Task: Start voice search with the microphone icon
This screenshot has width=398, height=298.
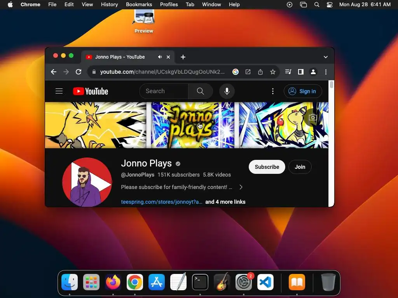Action: coord(227,91)
